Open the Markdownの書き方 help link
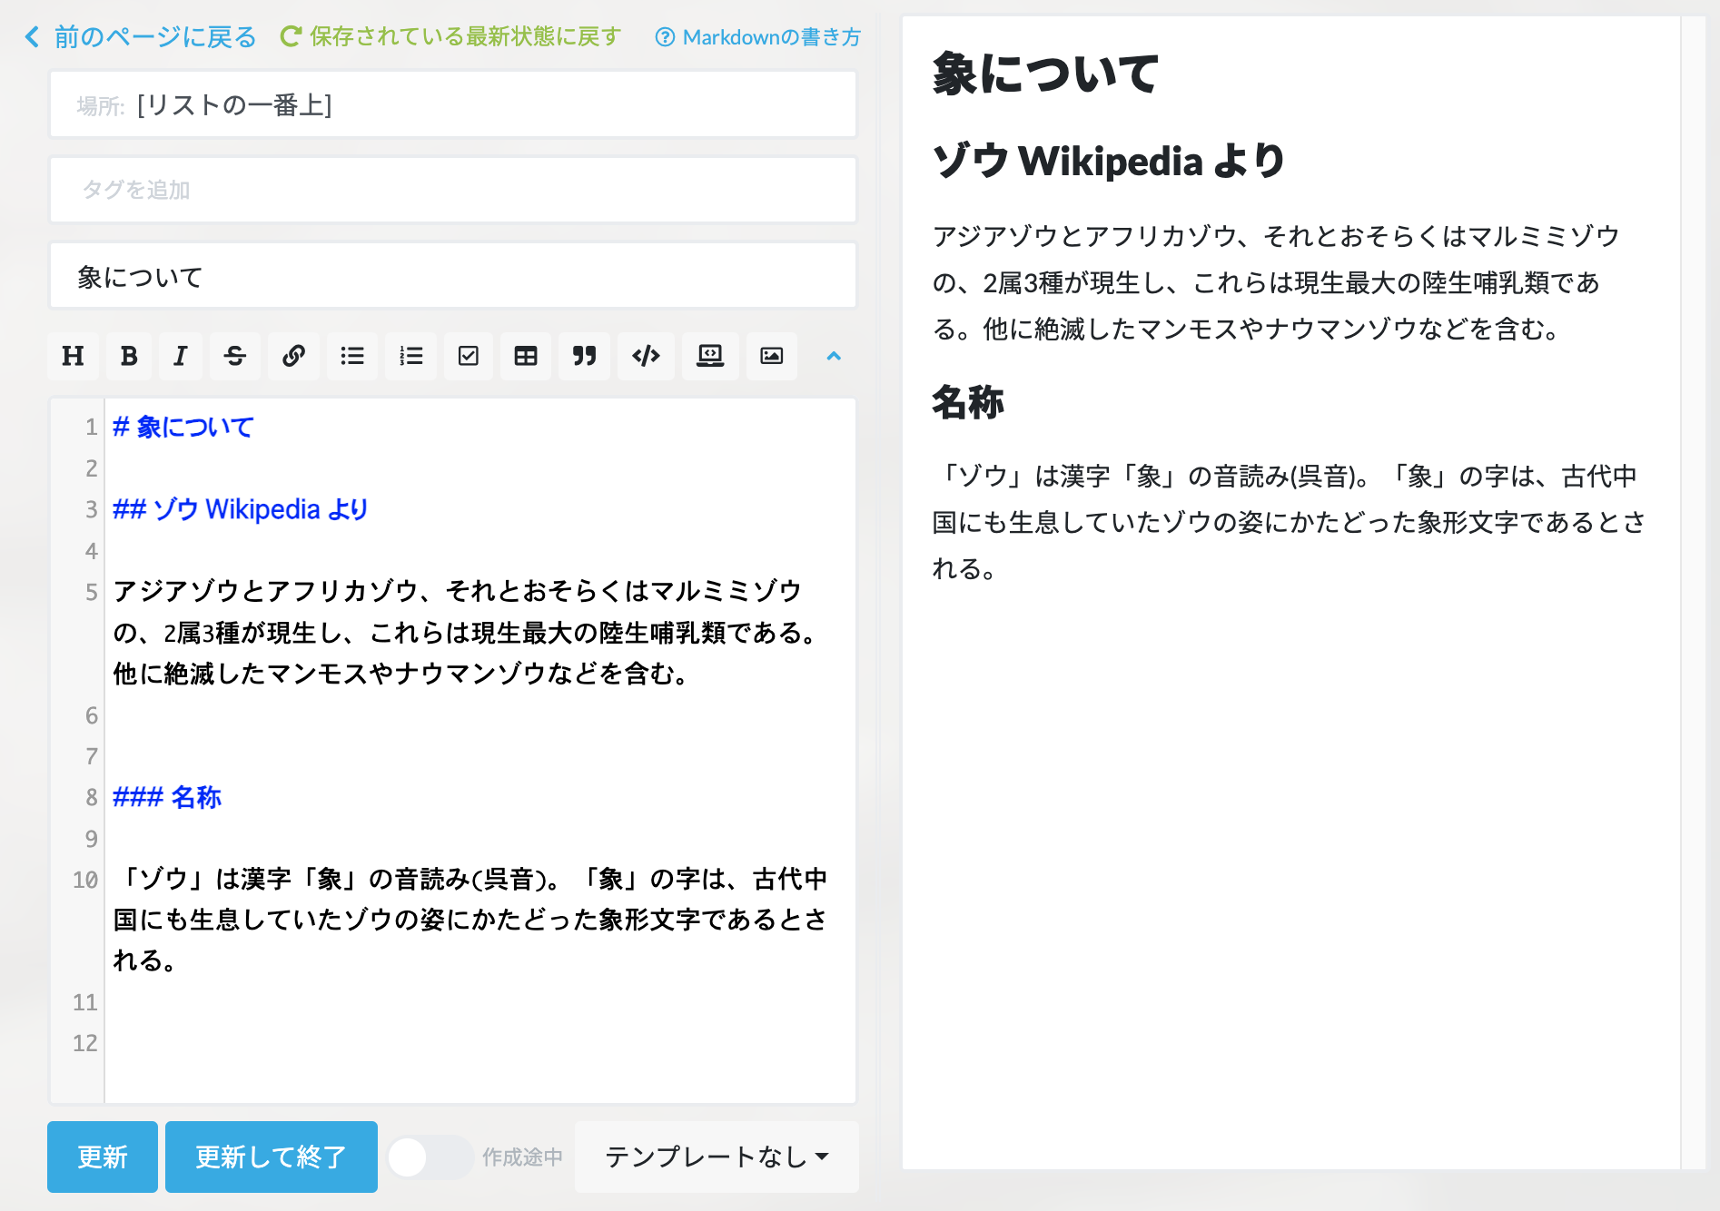The image size is (1720, 1211). [x=758, y=37]
